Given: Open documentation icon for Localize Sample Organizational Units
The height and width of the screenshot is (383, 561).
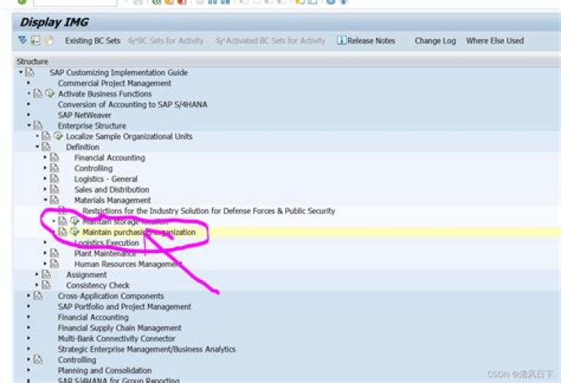Looking at the screenshot, I should (46, 136).
